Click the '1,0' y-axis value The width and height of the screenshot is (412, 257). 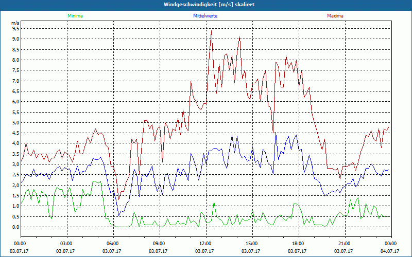[16, 206]
